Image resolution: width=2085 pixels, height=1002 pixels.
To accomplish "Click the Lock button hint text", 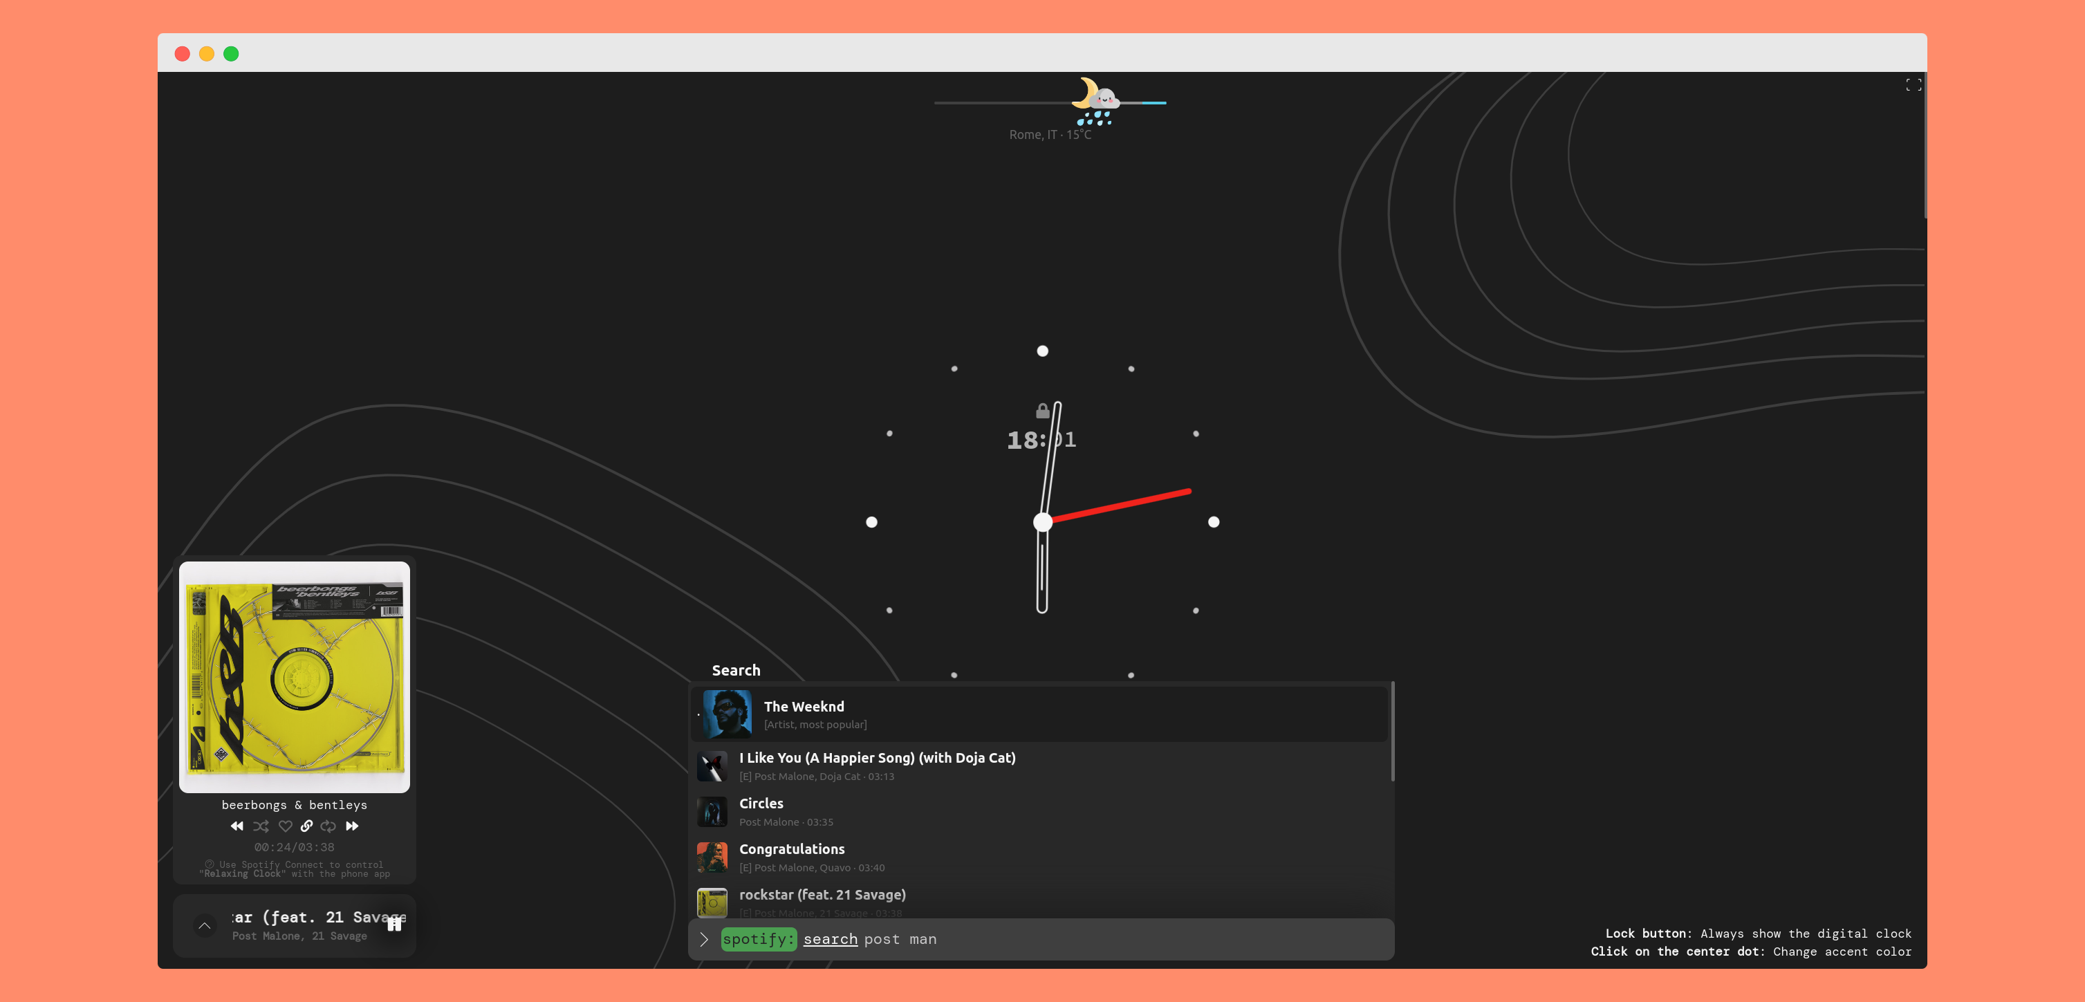I will pyautogui.click(x=1758, y=934).
